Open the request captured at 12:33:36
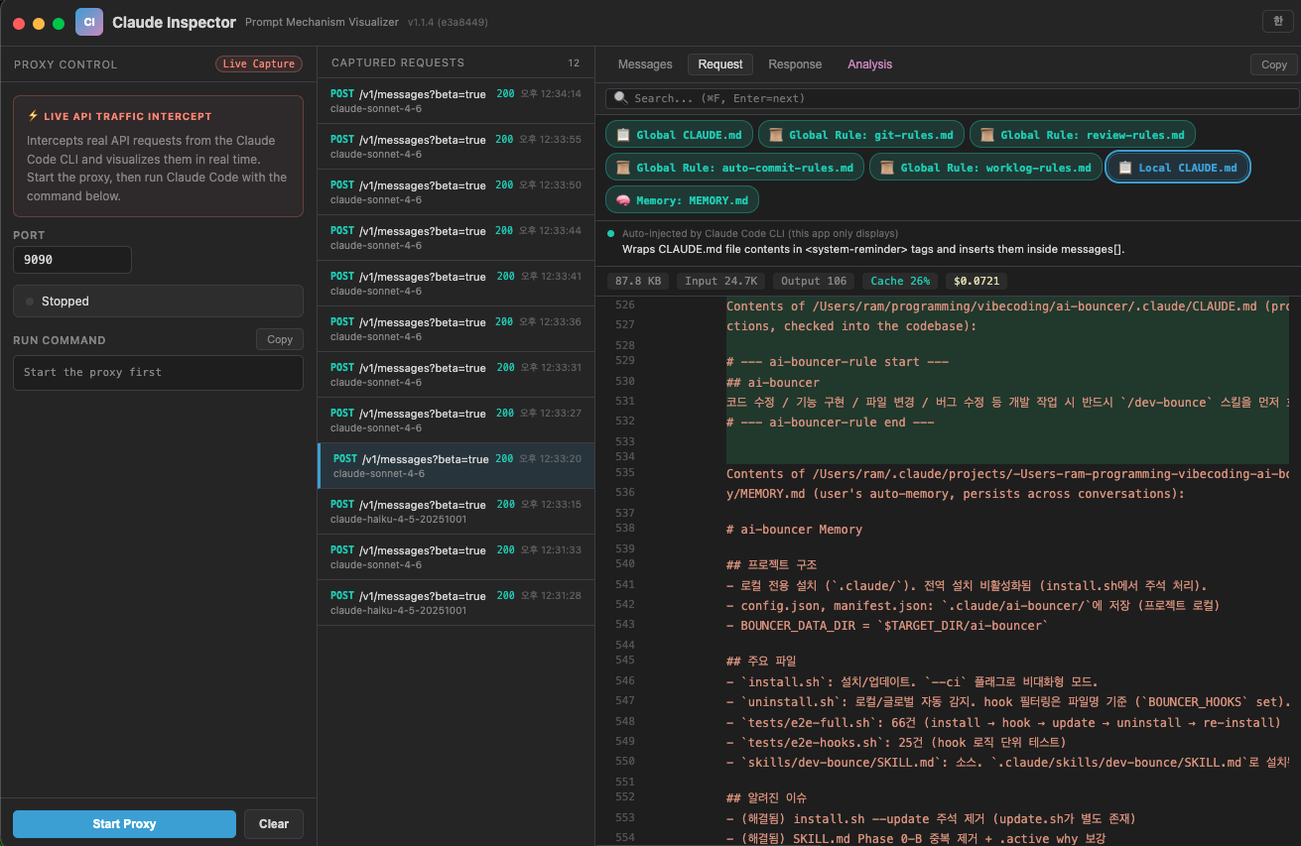Viewport: 1301px width, 846px height. [455, 329]
